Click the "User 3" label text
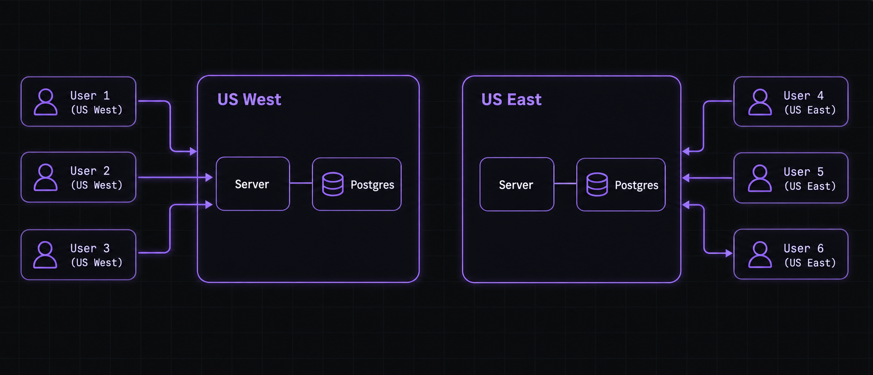Viewport: 873px width, 375px height. click(x=90, y=248)
